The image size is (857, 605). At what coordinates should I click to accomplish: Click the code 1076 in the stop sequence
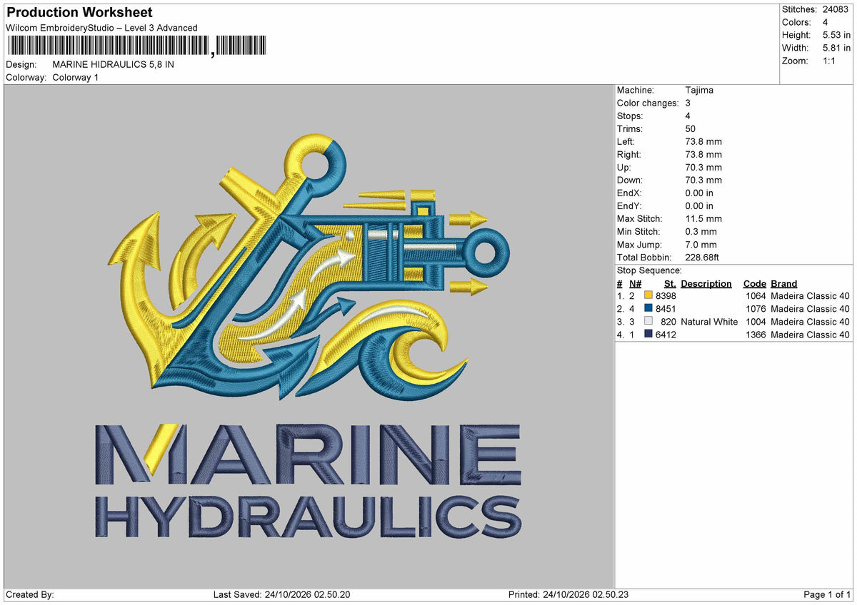pyautogui.click(x=756, y=309)
